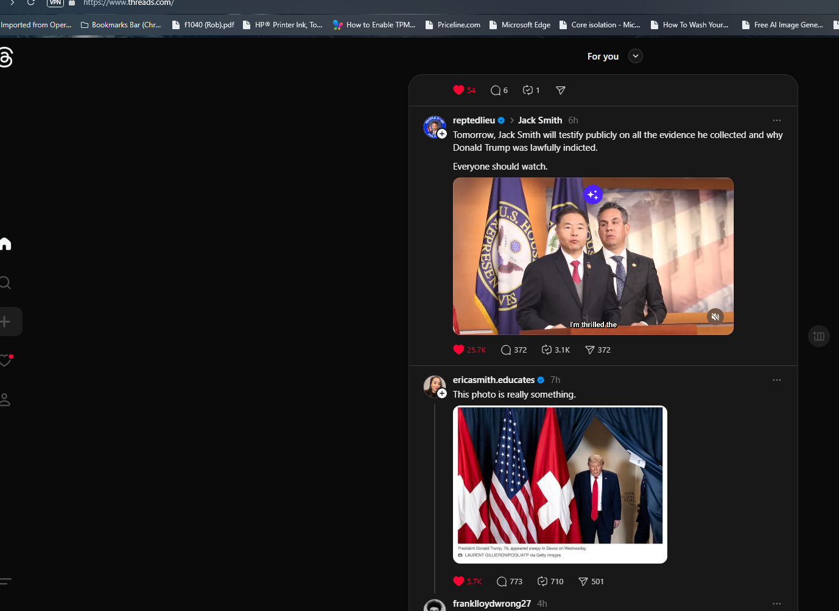Open the Bookmarks Bar folder
Screen dimensions: 839x611
pos(121,25)
